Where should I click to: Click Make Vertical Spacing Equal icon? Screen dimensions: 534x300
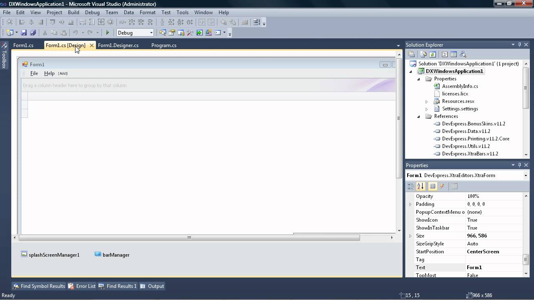pyautogui.click(x=162, y=22)
